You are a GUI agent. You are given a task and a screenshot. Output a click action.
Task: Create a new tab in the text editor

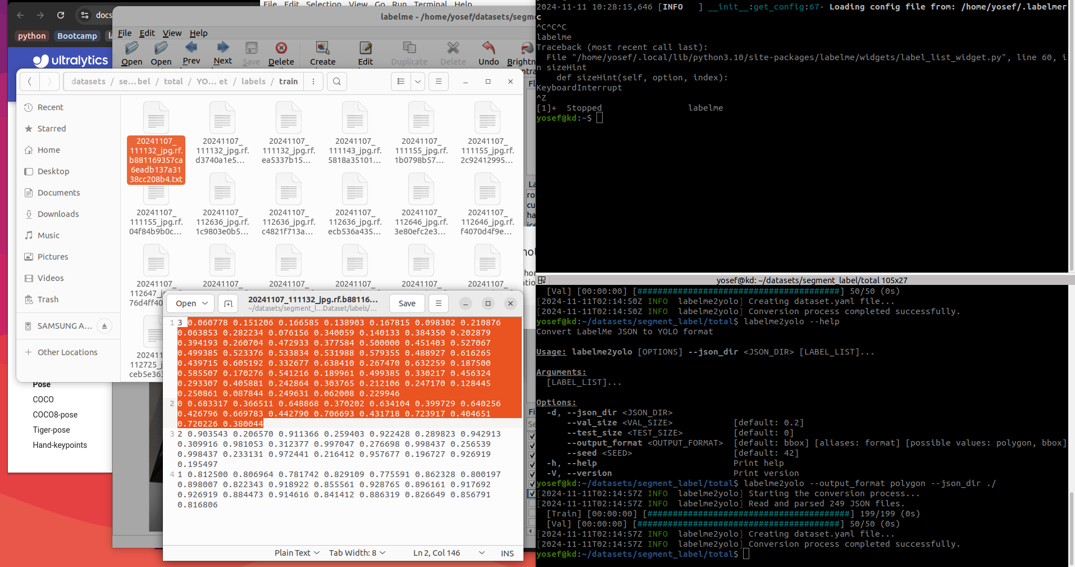tap(228, 303)
